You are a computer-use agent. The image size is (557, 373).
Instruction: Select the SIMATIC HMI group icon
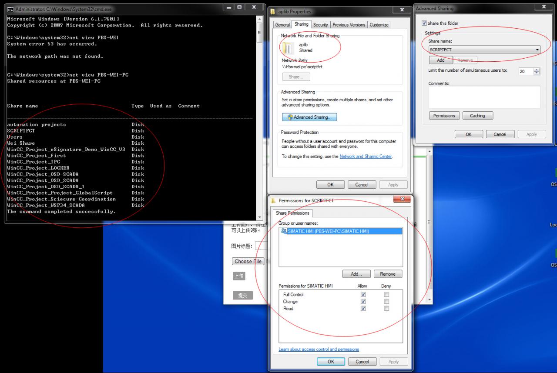pos(284,231)
